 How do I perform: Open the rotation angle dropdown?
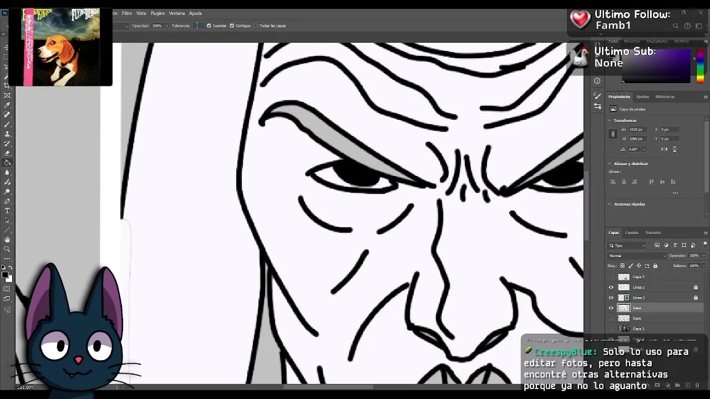tap(644, 149)
